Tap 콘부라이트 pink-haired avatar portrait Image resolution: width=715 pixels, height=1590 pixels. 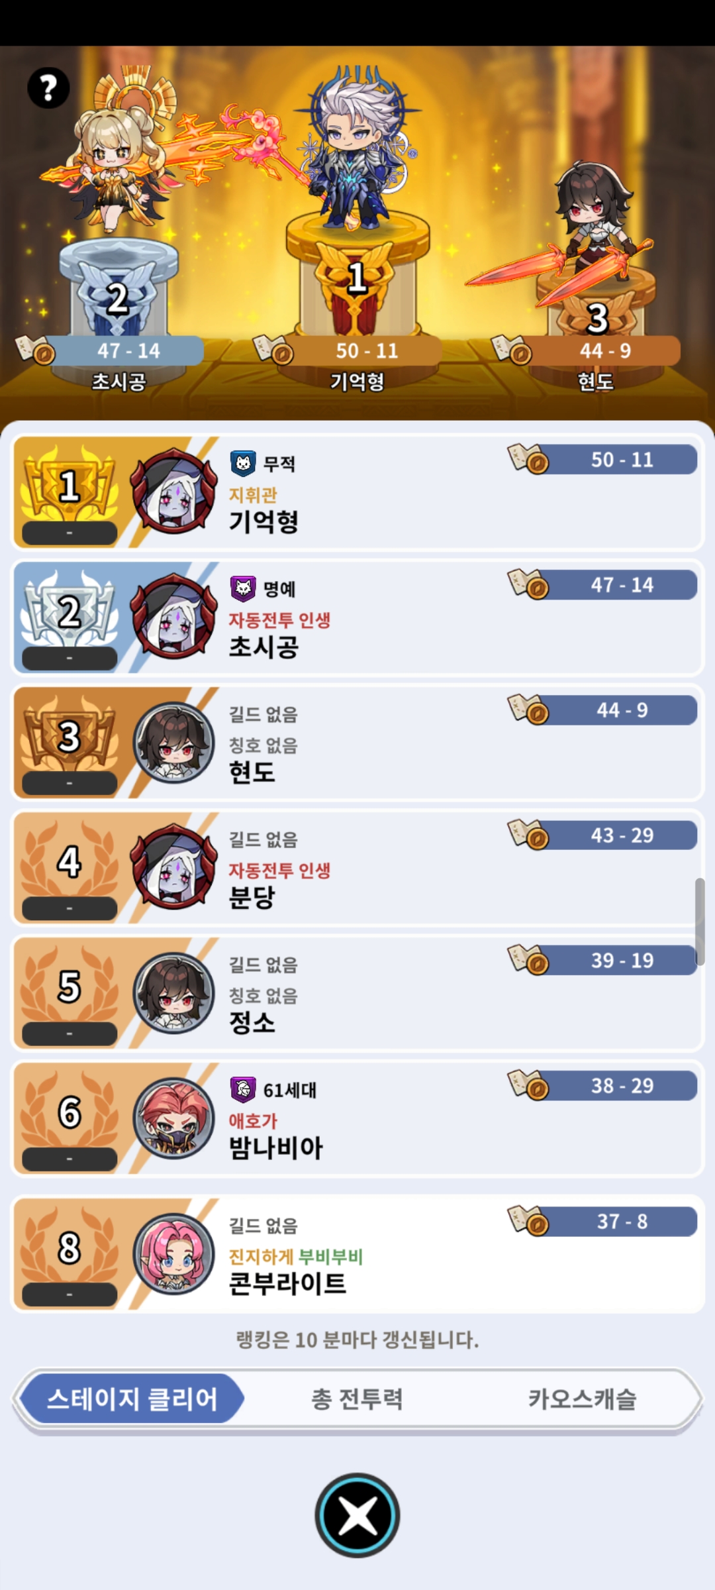coord(174,1253)
